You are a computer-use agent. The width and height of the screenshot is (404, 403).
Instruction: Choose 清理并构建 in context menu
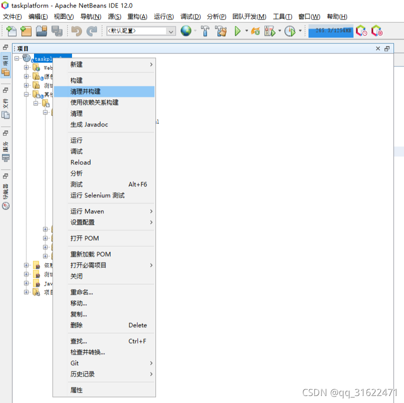[104, 91]
